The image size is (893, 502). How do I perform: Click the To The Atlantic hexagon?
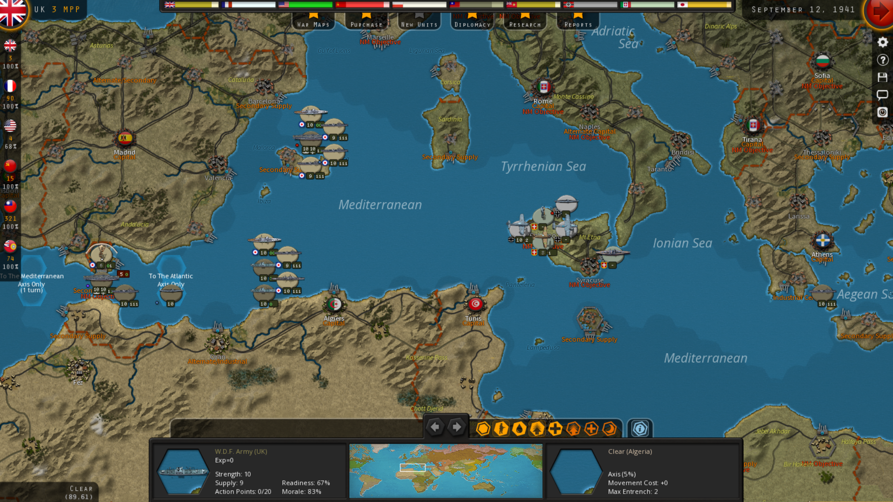[171, 280]
